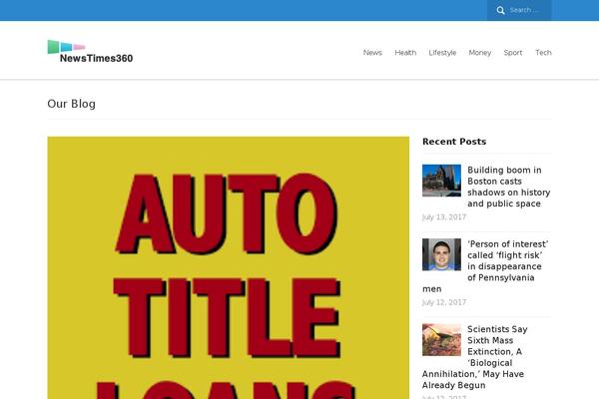
Task: Open the Auto Title Loans featured image
Action: [x=228, y=267]
